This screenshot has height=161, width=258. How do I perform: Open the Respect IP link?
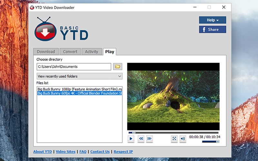point(123,152)
